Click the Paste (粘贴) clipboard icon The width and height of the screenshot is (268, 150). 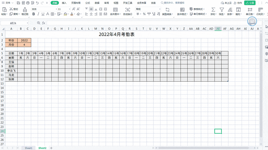[x=4, y=10]
